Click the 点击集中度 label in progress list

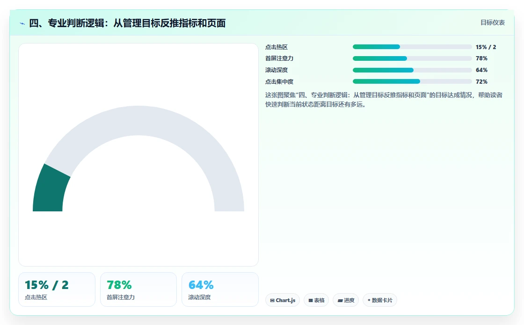tap(279, 81)
